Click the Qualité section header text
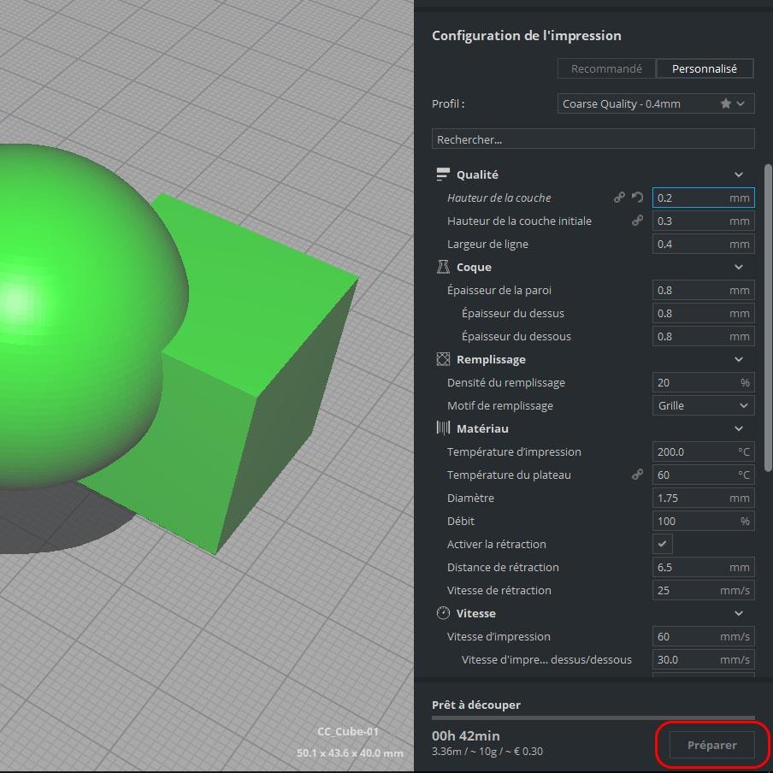 pyautogui.click(x=477, y=174)
